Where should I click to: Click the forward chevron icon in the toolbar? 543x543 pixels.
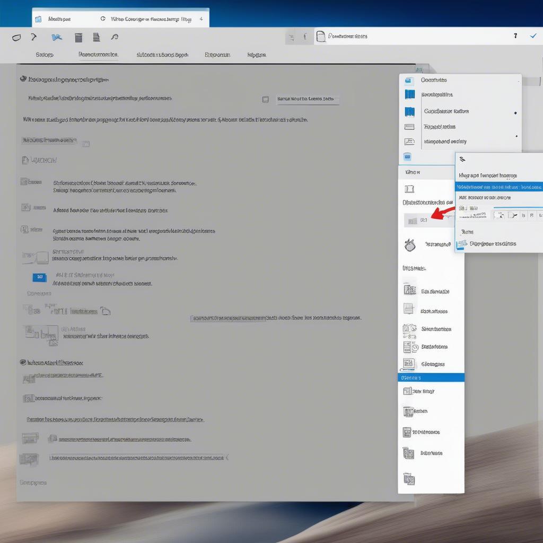pyautogui.click(x=33, y=37)
